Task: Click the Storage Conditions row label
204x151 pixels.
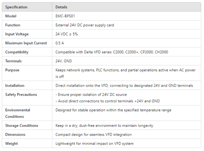Action: [22, 126]
